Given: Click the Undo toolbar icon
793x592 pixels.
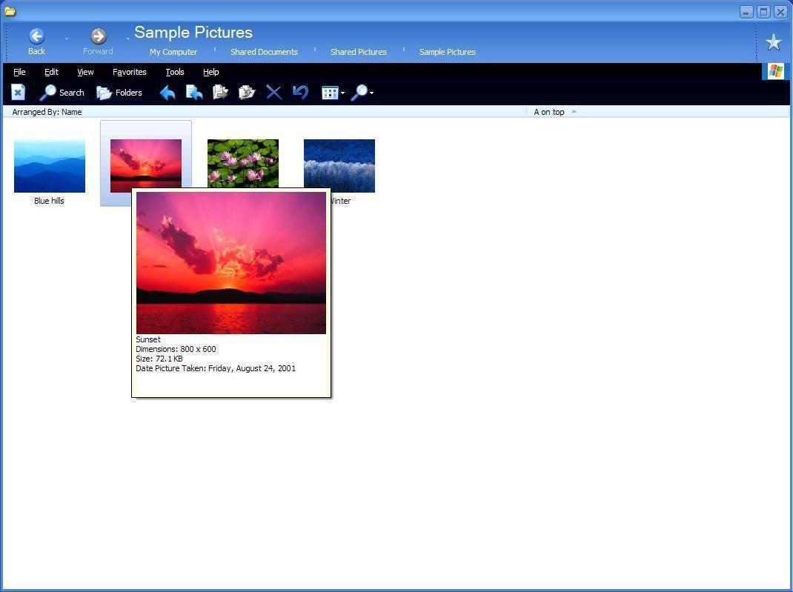Looking at the screenshot, I should (x=300, y=93).
